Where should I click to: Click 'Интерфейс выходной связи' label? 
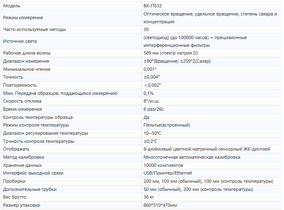[33, 173]
